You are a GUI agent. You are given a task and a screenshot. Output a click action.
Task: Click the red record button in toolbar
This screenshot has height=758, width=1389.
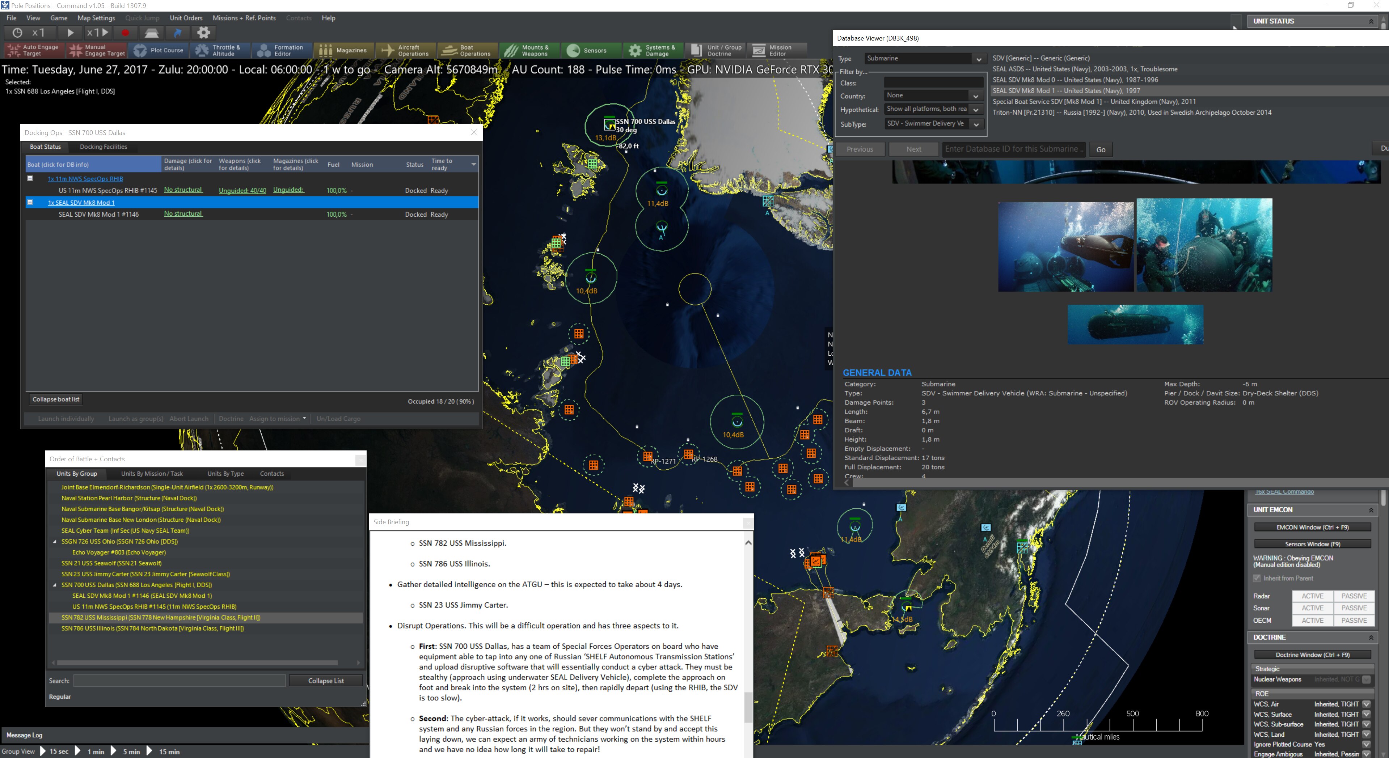(x=125, y=33)
